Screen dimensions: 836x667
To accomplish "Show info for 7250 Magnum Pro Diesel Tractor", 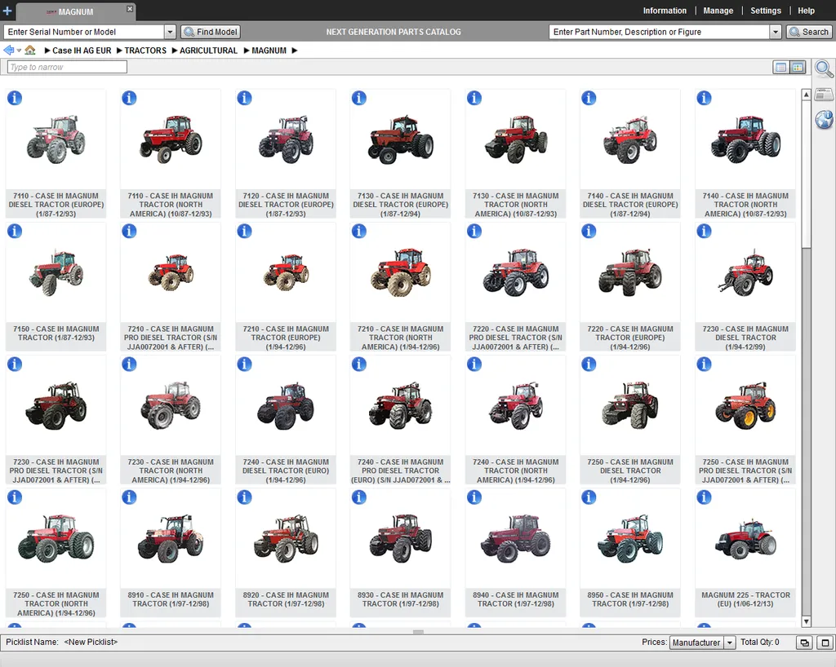I will (704, 364).
